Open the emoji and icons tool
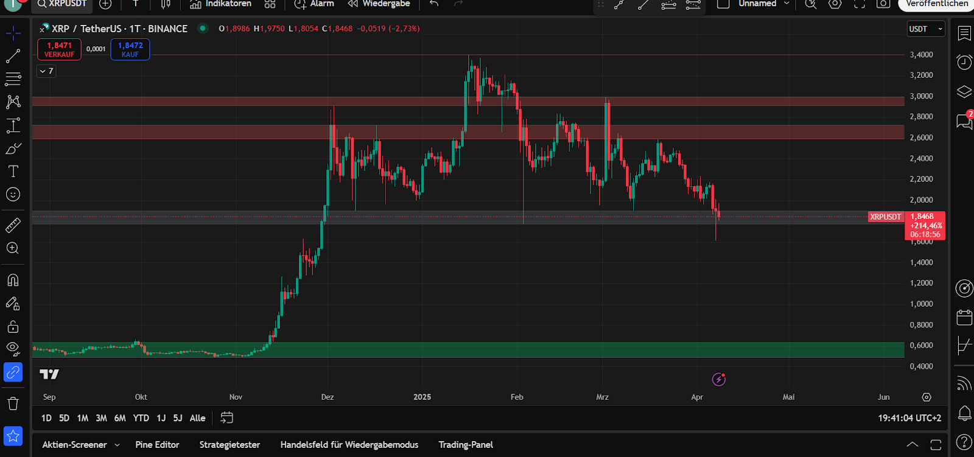 (13, 194)
